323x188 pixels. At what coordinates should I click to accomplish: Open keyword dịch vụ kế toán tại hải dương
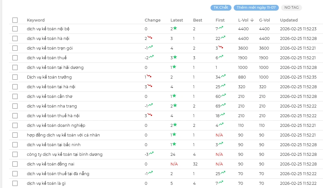tap(55, 68)
